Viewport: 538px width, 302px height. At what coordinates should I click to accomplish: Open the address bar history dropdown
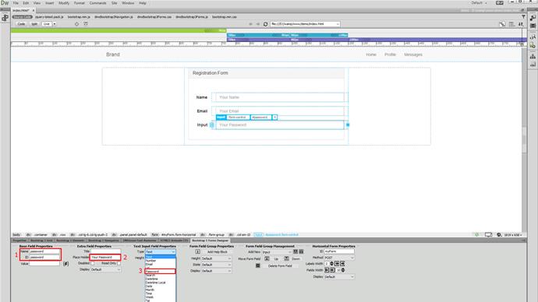pos(338,24)
